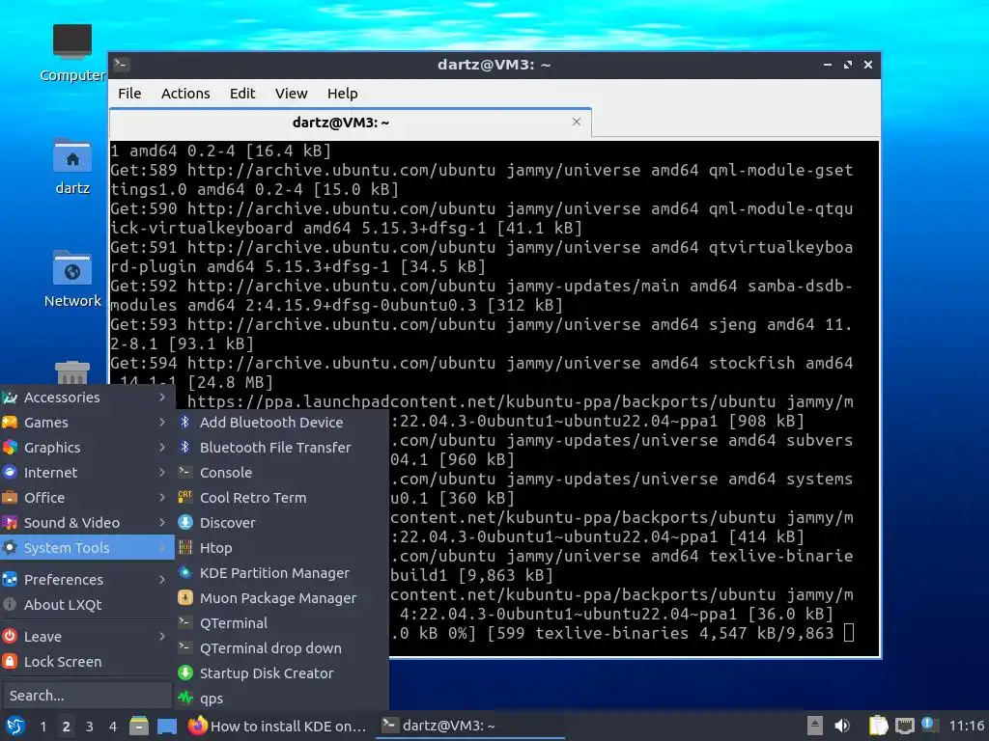Select the dartz@VM3 terminal tab

(341, 123)
